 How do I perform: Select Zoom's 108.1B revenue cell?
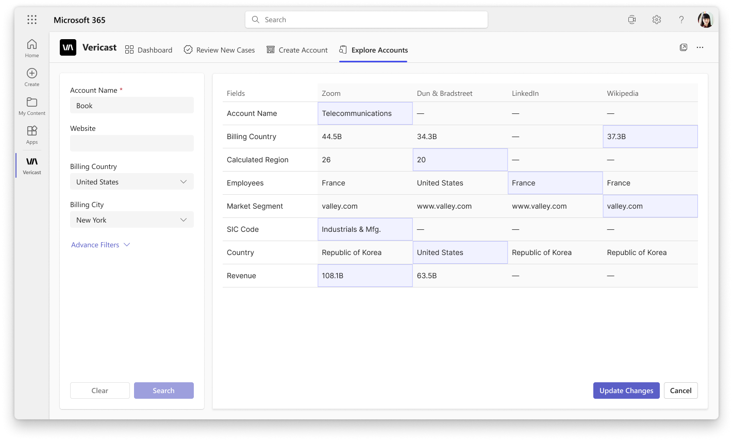[x=365, y=276]
